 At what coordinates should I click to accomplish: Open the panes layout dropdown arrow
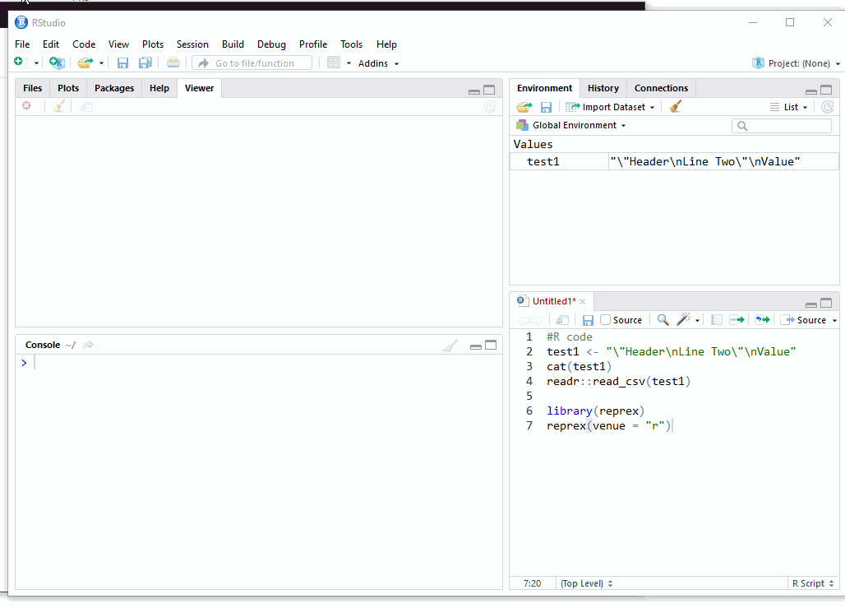tap(349, 63)
